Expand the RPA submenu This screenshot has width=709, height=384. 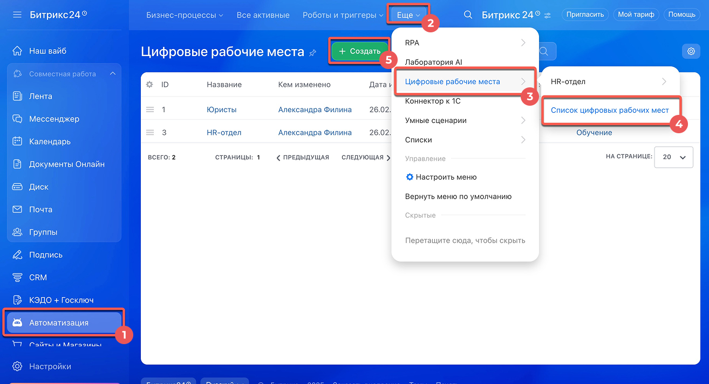(465, 43)
